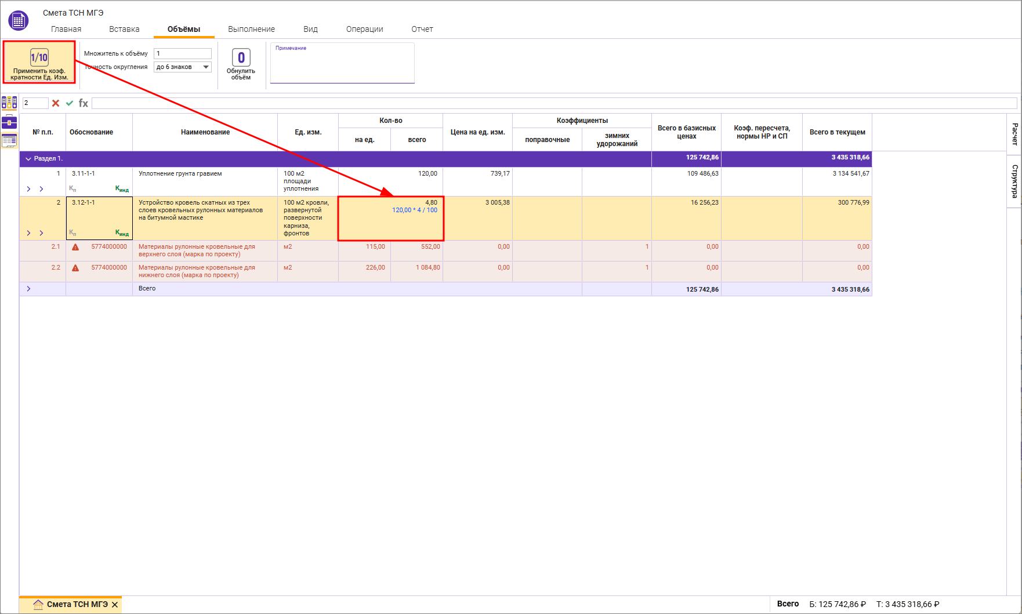Click the Обнулить объём zero icon

point(241,58)
